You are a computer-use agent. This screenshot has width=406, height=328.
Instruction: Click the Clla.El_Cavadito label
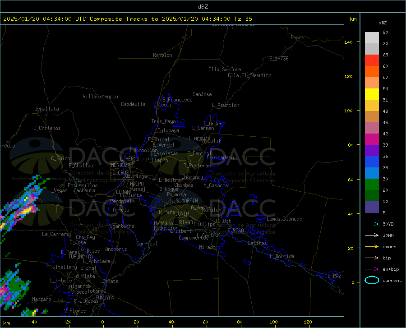[x=249, y=75]
